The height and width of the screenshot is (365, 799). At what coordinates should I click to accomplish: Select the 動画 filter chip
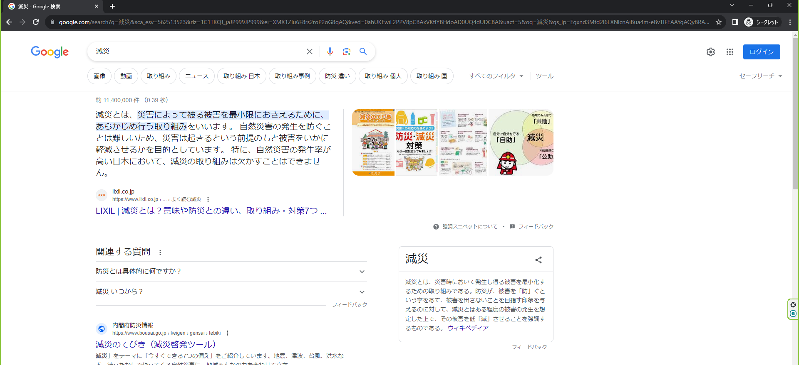click(126, 76)
